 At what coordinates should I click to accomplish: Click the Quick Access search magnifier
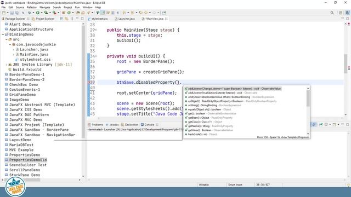tap(332, 13)
